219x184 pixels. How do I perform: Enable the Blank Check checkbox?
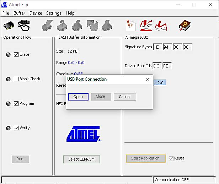(x=16, y=79)
